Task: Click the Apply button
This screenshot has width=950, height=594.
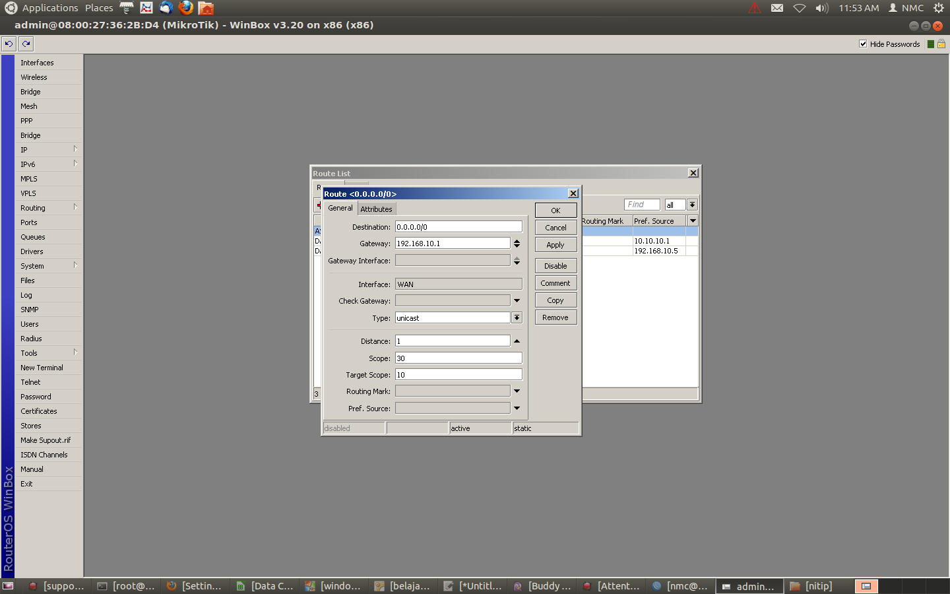Action: [555, 245]
